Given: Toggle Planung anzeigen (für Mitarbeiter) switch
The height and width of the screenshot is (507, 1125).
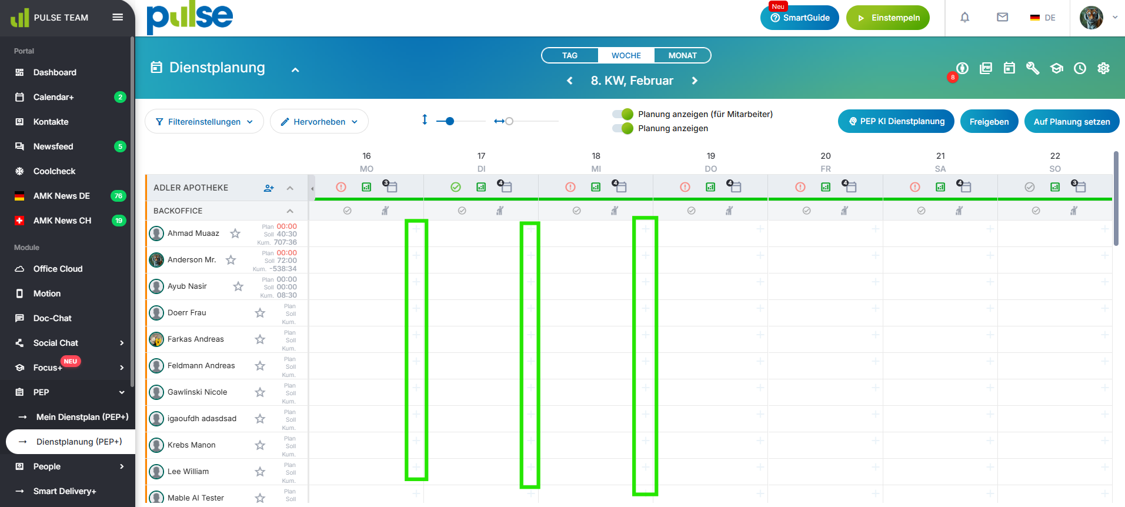Looking at the screenshot, I should [x=623, y=114].
